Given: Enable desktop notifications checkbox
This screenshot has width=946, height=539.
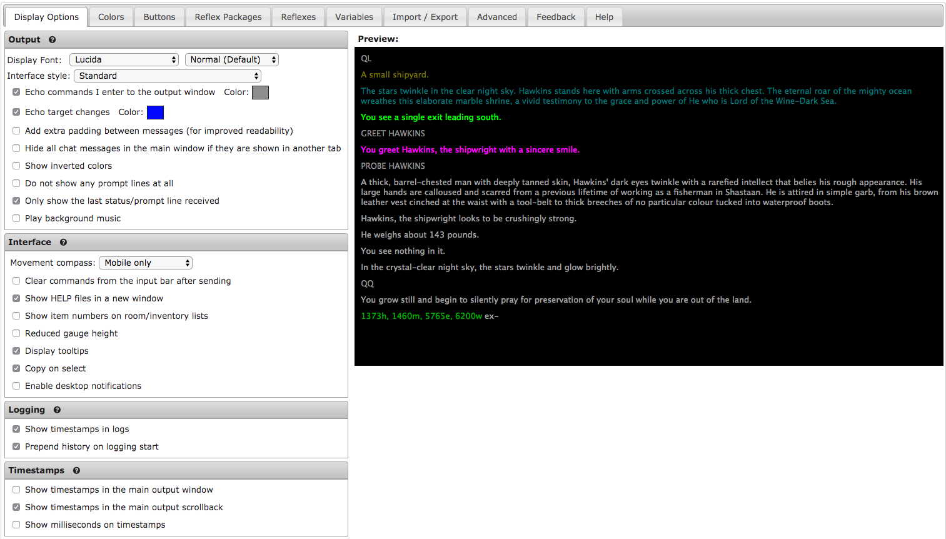Looking at the screenshot, I should pos(16,386).
